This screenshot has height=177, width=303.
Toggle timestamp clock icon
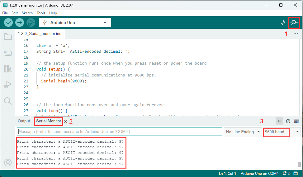point(288,121)
